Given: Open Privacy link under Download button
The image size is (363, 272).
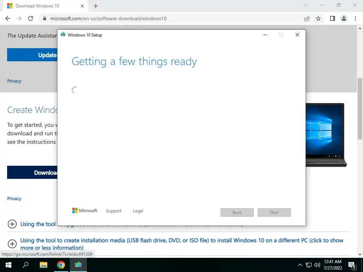Looking at the screenshot, I should (14, 198).
